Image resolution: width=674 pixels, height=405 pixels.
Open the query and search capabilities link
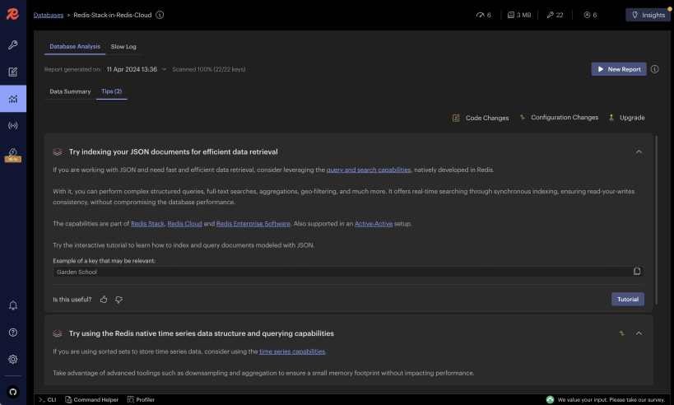click(x=368, y=170)
